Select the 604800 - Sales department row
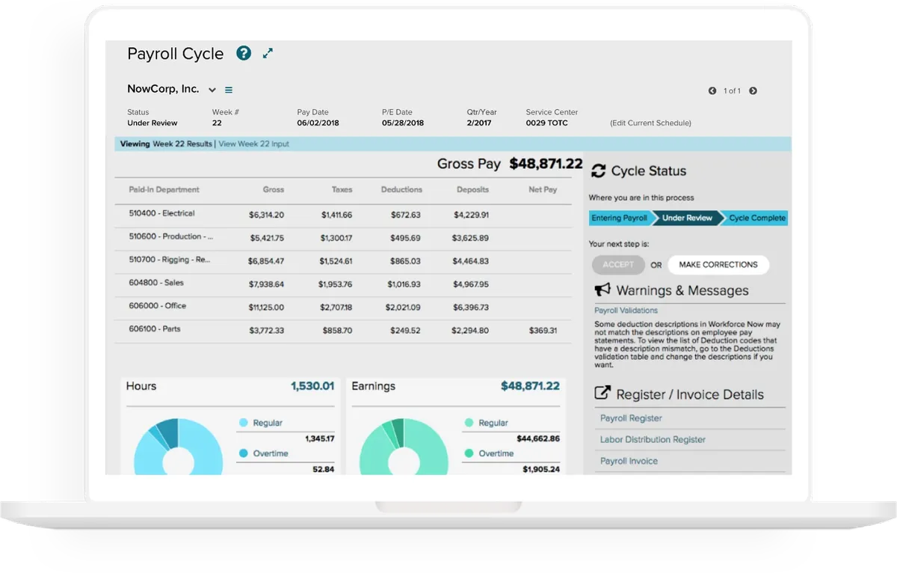This screenshot has width=897, height=573. point(343,284)
